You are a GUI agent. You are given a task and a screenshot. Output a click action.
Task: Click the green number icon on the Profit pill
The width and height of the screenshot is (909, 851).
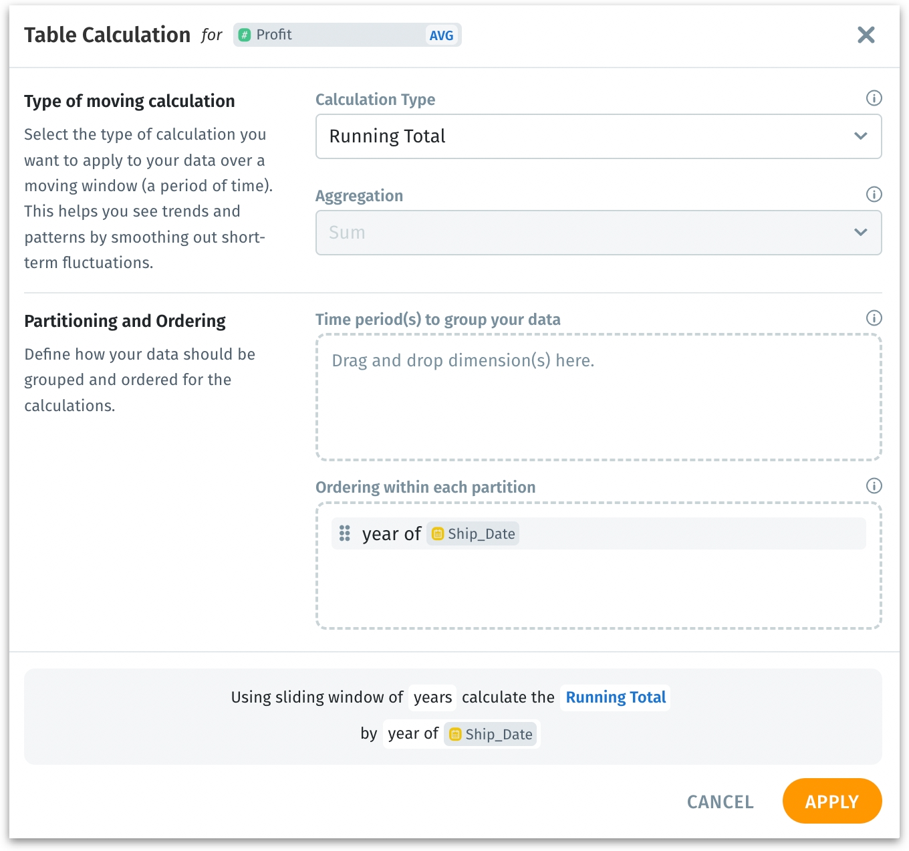pos(245,35)
